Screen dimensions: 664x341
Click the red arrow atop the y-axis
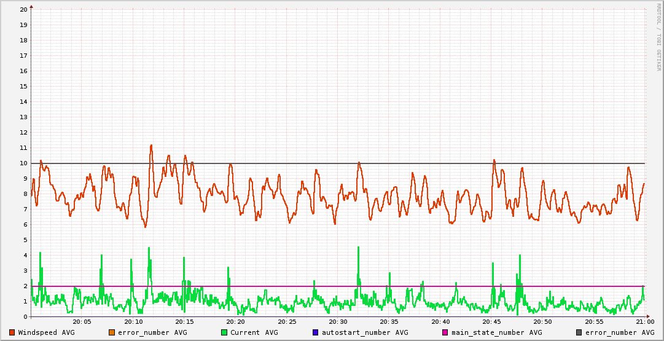[31, 6]
